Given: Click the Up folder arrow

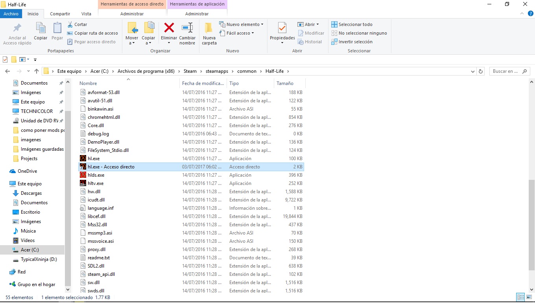Looking at the screenshot, I should (x=37, y=71).
